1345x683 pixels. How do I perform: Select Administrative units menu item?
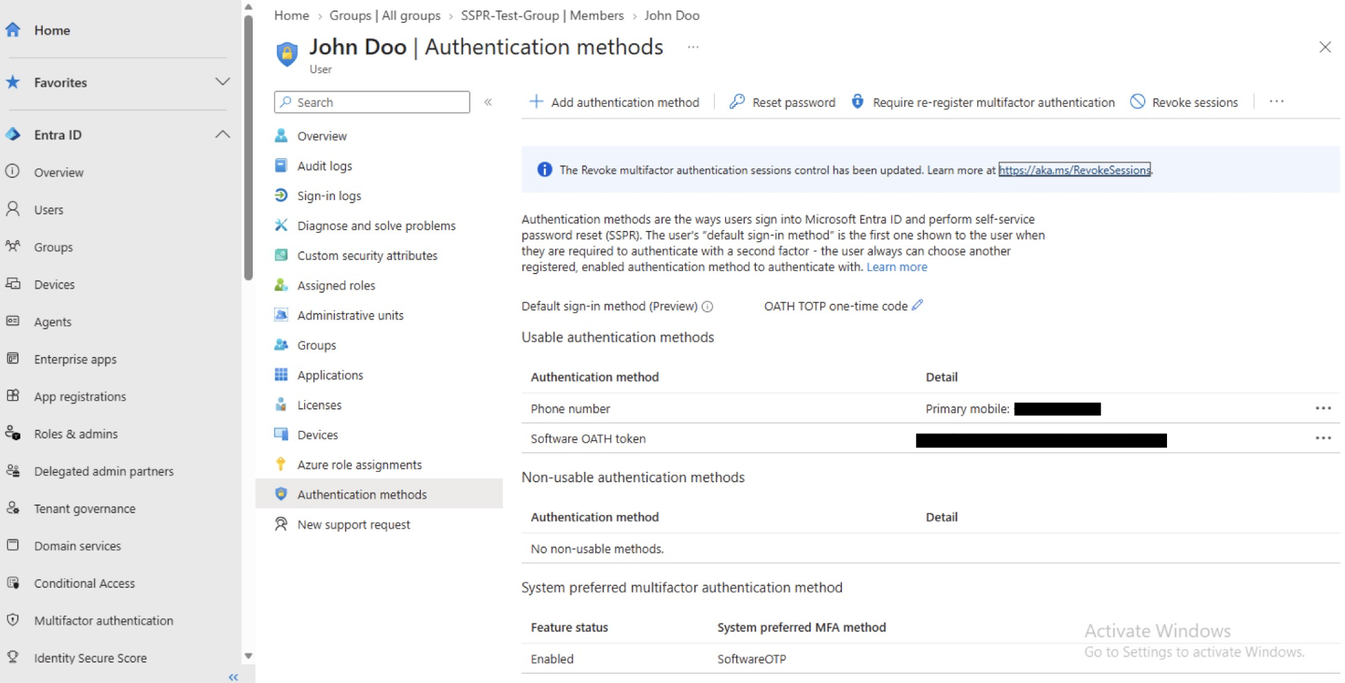tap(350, 316)
